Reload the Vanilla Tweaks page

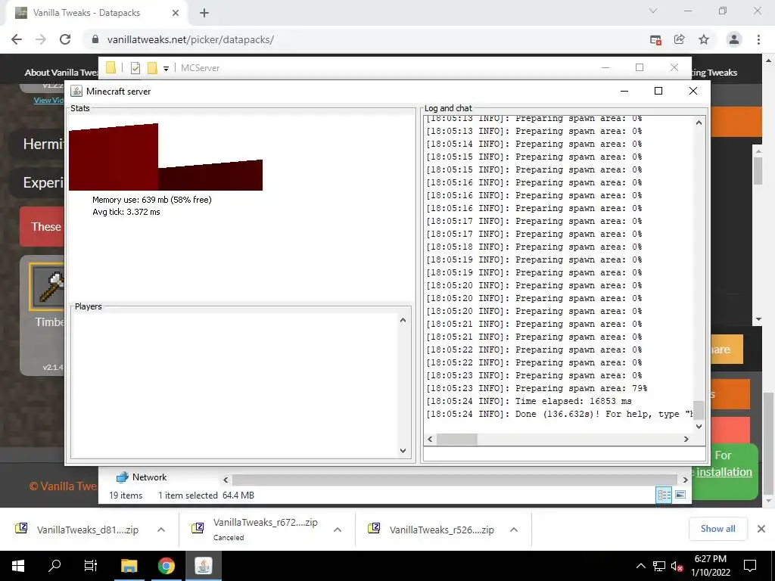pos(65,39)
